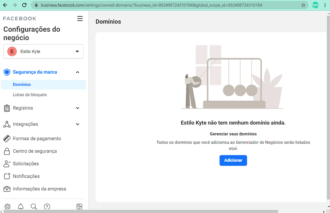Open the Kyte profile avatar in Chrome
330x213 pixels.
(315, 5)
